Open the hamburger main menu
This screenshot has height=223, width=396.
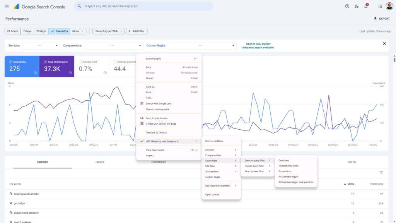[7, 7]
